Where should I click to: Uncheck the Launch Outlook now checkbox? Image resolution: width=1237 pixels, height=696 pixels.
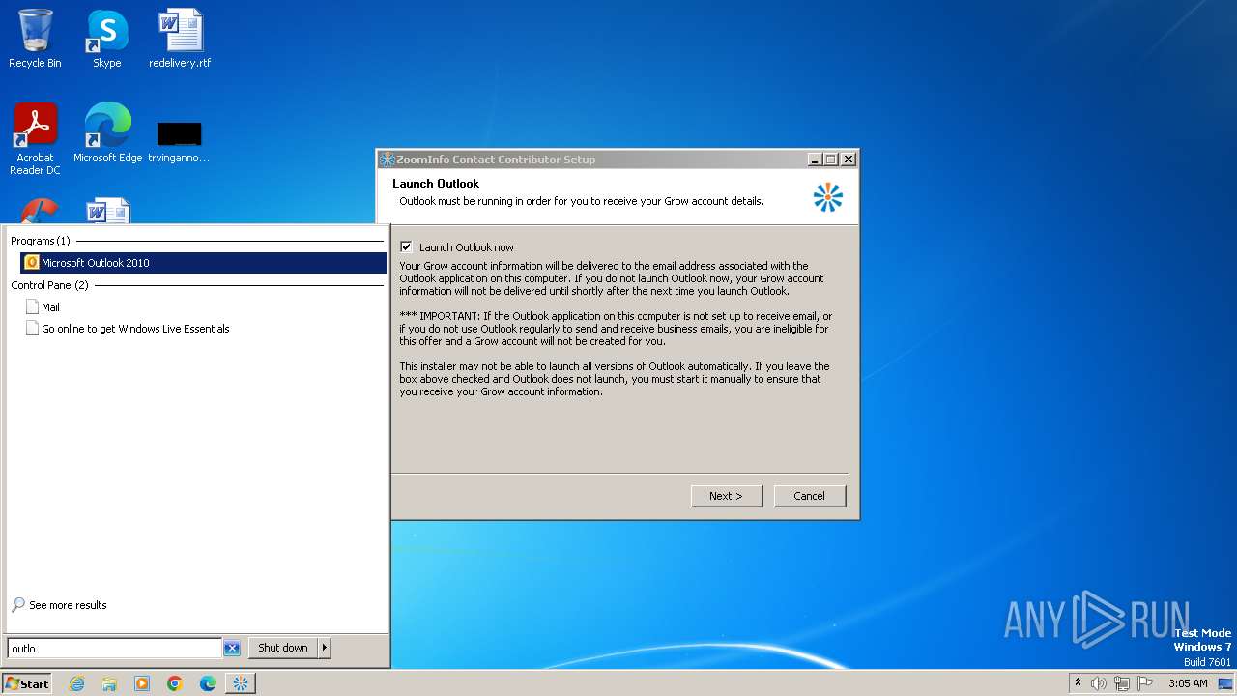pos(406,246)
